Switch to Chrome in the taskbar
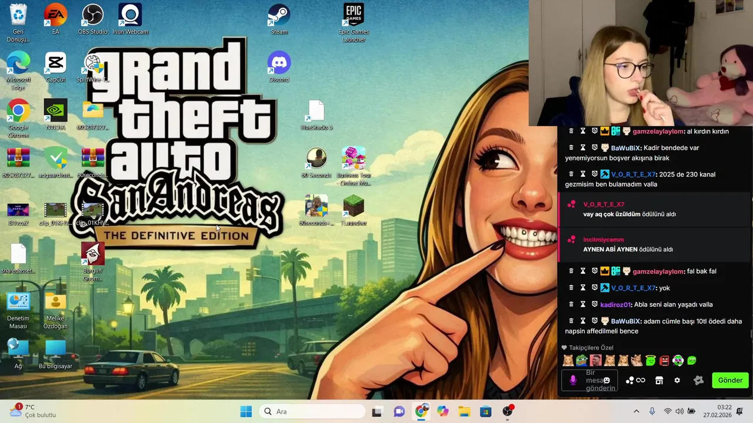The height and width of the screenshot is (423, 753). [421, 411]
